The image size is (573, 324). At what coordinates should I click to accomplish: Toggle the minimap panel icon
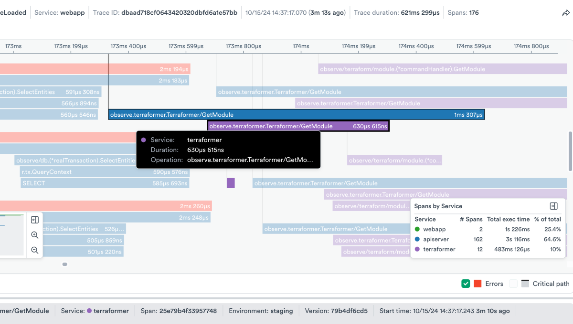[35, 220]
